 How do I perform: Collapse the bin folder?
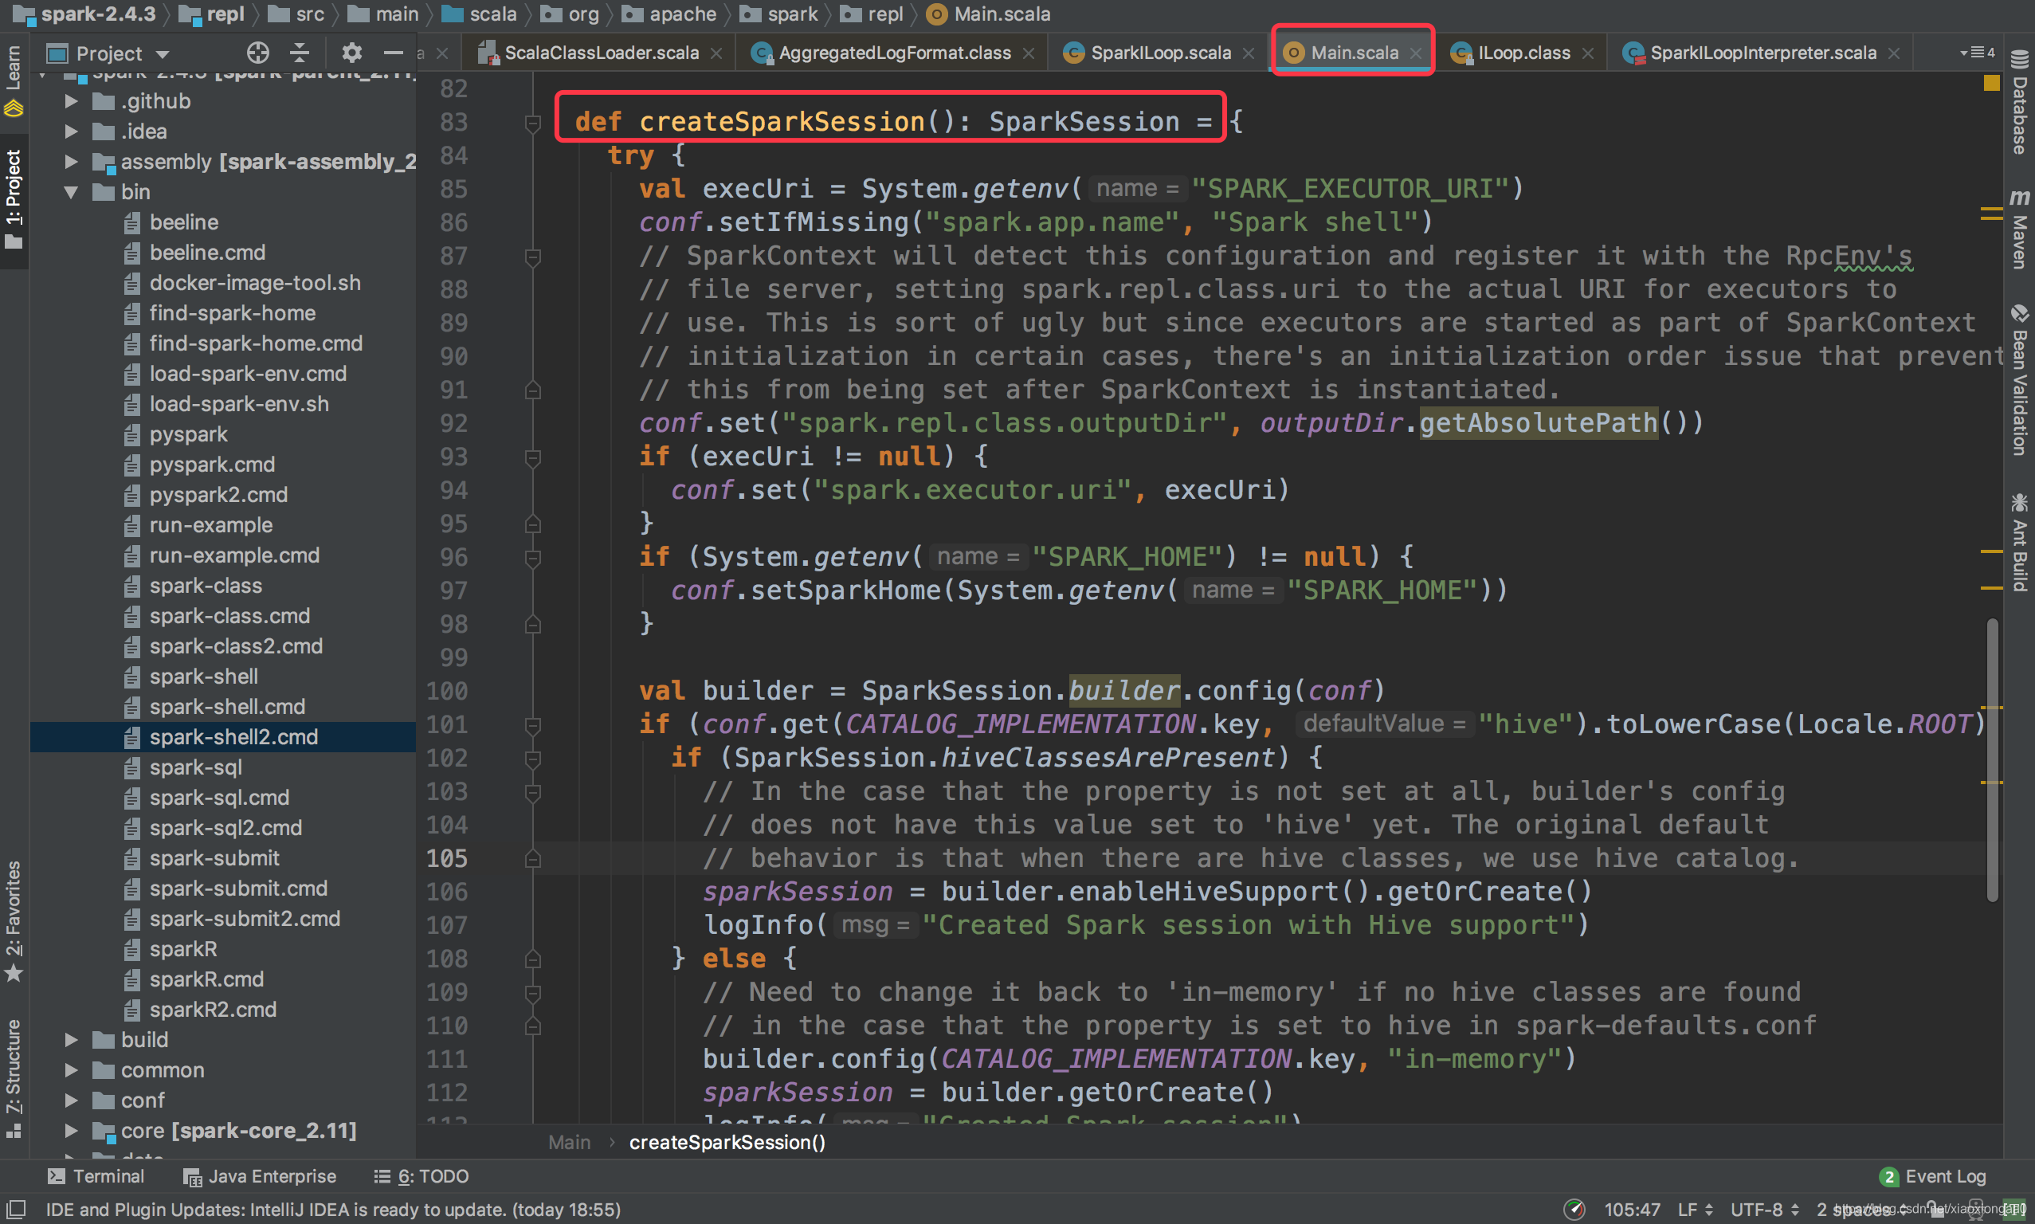pyautogui.click(x=71, y=192)
